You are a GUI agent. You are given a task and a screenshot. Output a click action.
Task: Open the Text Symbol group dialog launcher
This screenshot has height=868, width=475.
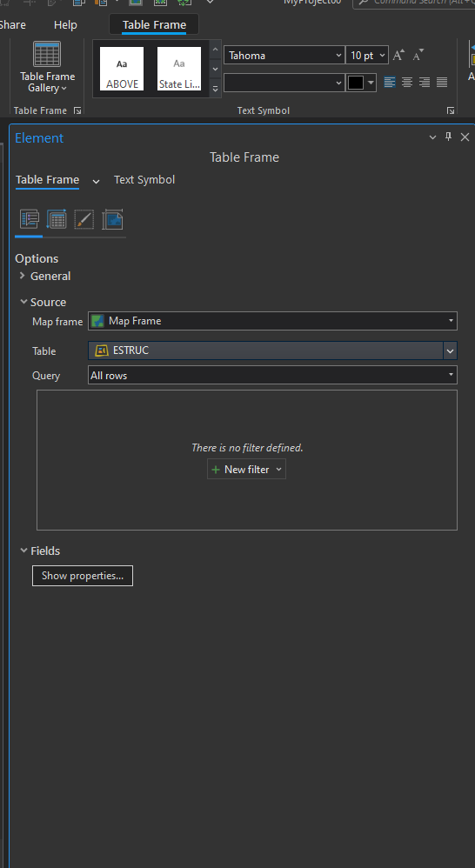[x=451, y=111]
